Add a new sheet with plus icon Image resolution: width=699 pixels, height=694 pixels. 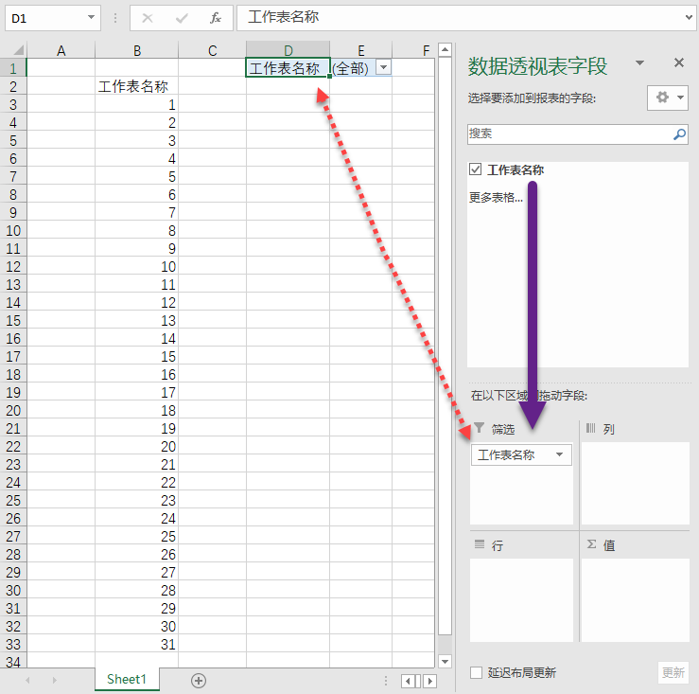tap(199, 680)
